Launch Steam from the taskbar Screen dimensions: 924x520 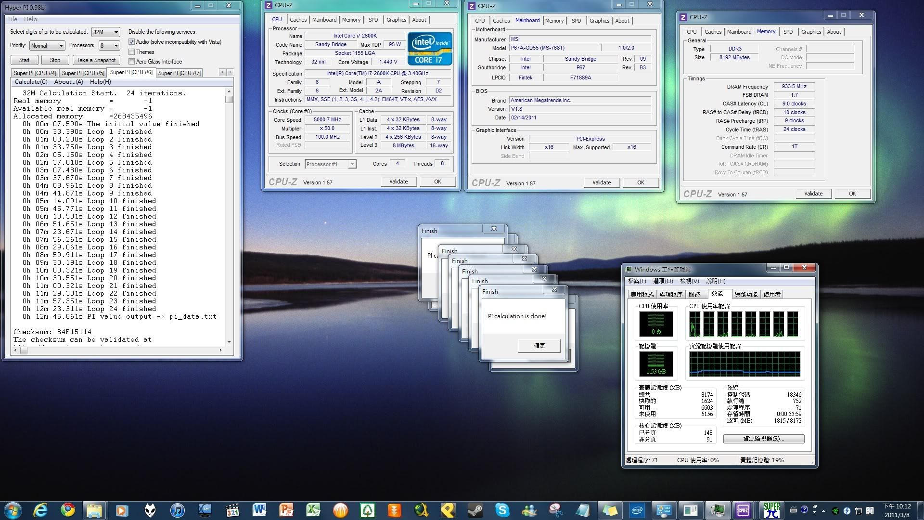point(475,510)
